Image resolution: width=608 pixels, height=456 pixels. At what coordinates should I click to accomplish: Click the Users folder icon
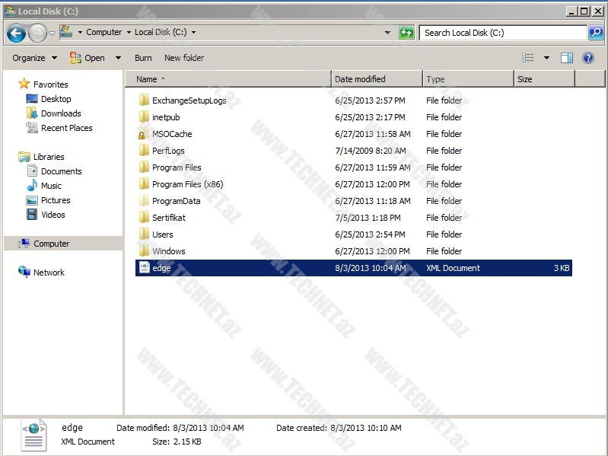click(x=144, y=234)
